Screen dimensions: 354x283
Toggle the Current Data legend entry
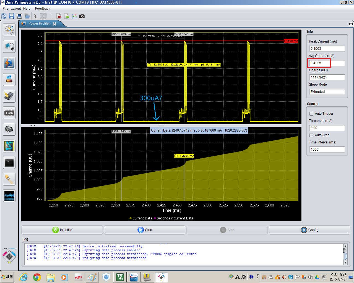(140, 218)
